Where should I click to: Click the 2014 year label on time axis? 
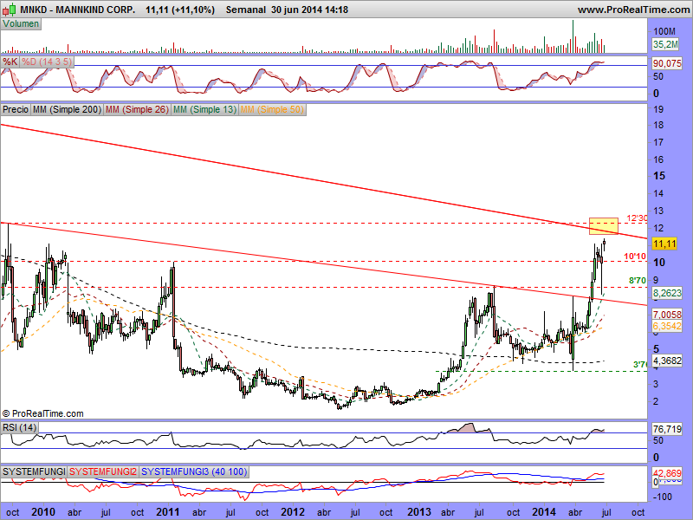pos(544,512)
